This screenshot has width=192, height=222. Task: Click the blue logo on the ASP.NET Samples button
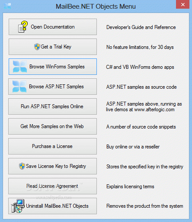pos(19,87)
